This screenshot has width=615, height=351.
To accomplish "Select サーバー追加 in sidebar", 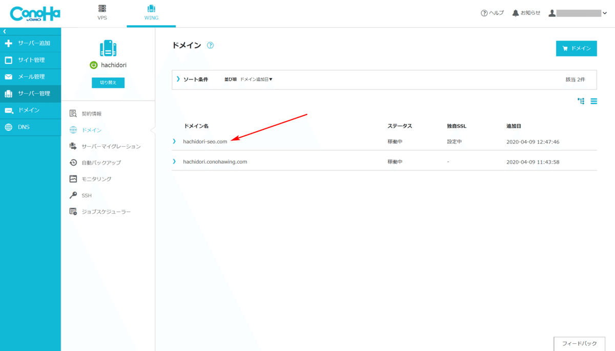I will coord(30,43).
